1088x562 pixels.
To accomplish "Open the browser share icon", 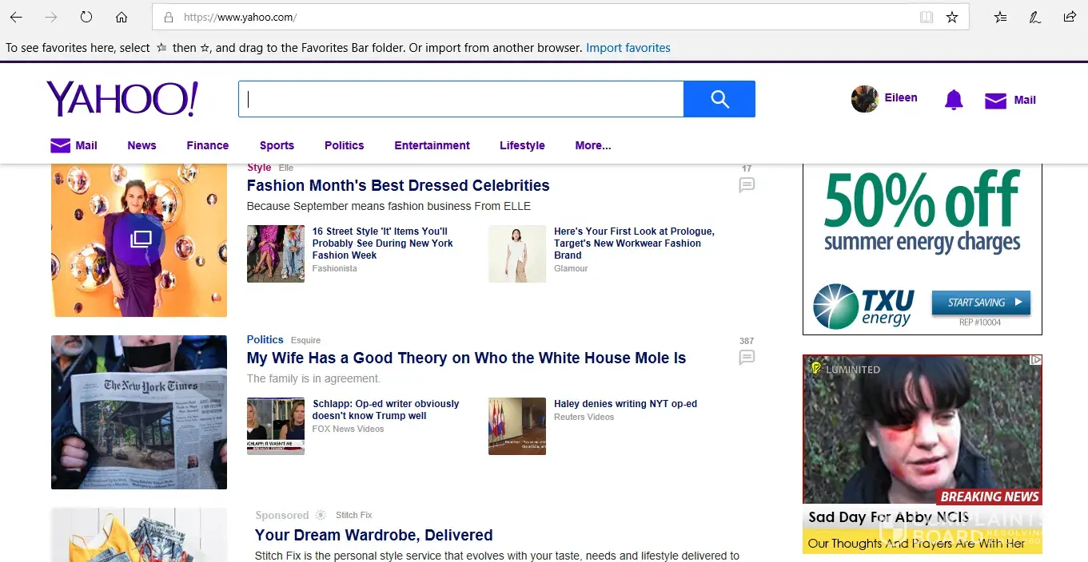I will (x=1069, y=17).
